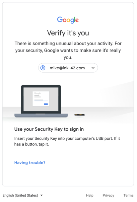Click the gray laptop keyboard base
The height and width of the screenshot is (202, 137).
tap(41, 116)
